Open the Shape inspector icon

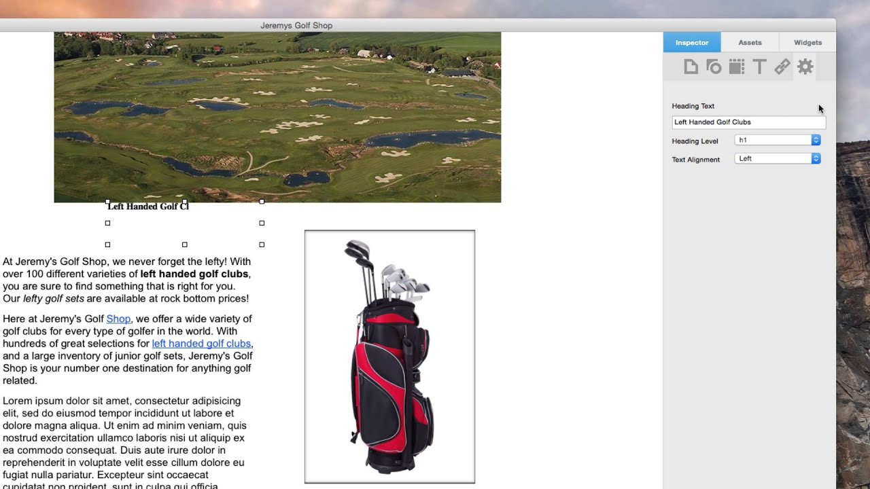[x=714, y=67]
